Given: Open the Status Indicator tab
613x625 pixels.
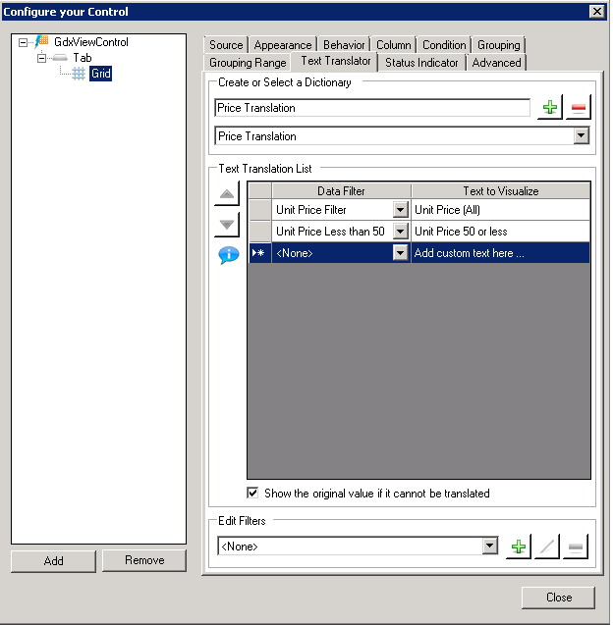Looking at the screenshot, I should pos(421,63).
